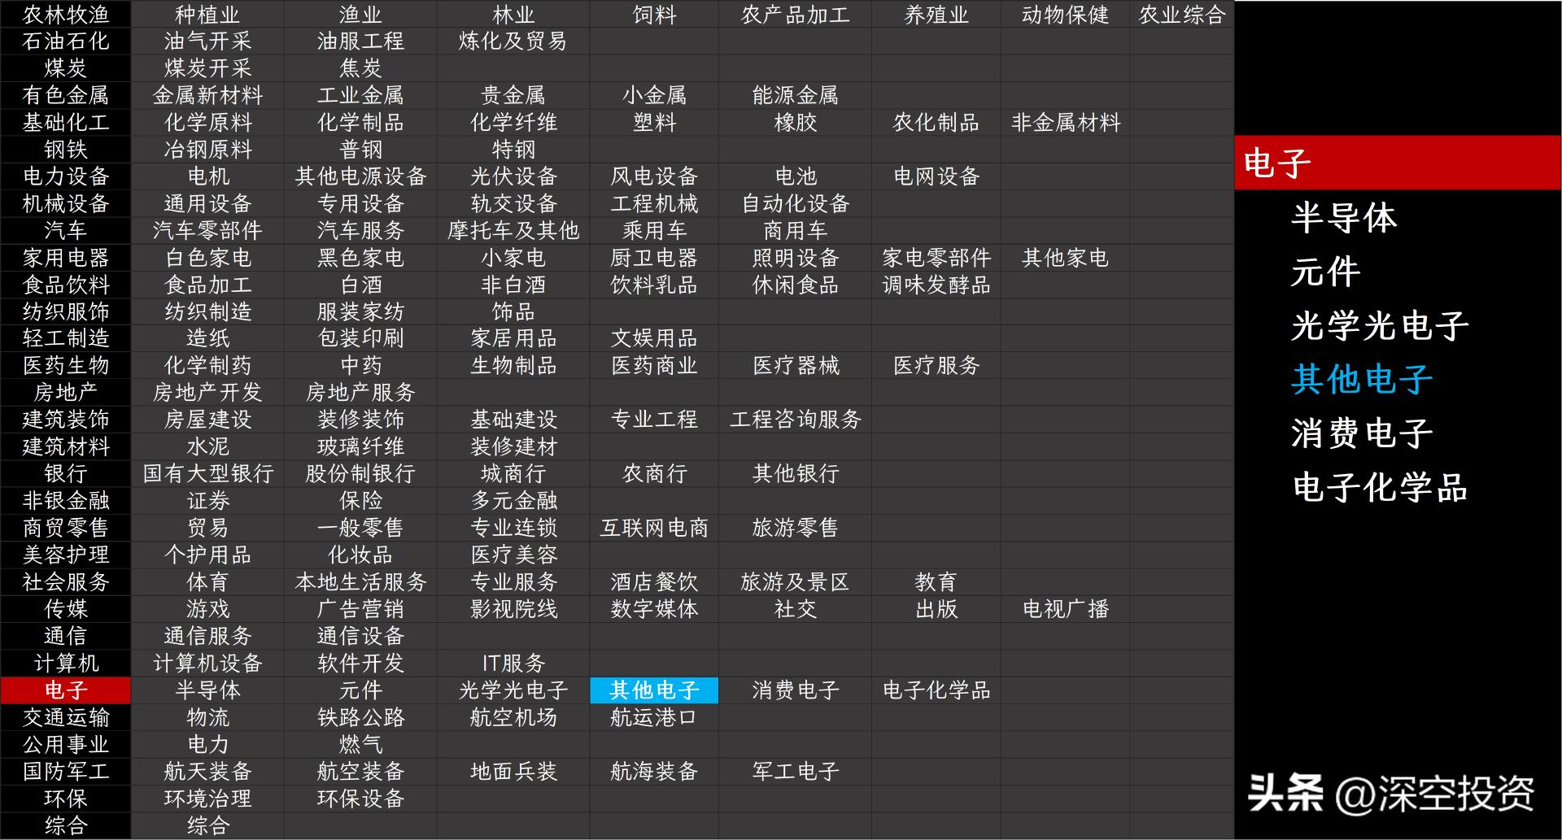The width and height of the screenshot is (1562, 840).
Task: Select the 种植业 cell
Action: pos(207,14)
